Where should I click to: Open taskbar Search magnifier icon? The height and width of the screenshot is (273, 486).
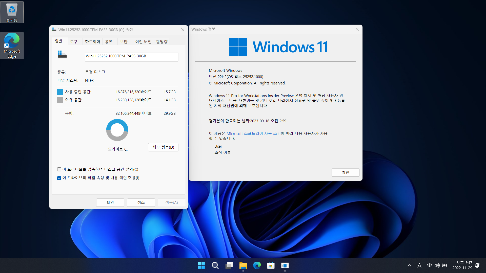[x=215, y=265]
